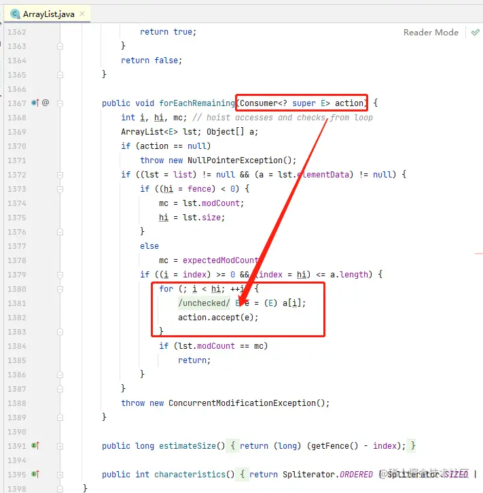Click ConcurrentModificationException on line 1388

[x=242, y=403]
